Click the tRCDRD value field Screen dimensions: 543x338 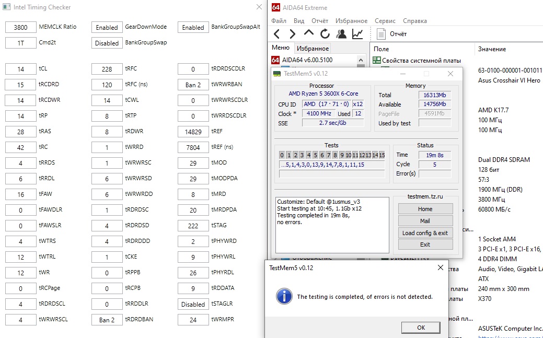[21, 85]
